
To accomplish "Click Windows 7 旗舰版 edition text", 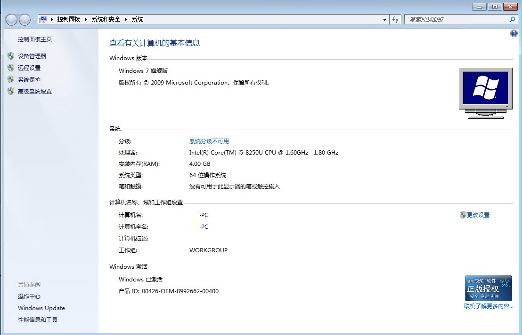I will tap(143, 71).
